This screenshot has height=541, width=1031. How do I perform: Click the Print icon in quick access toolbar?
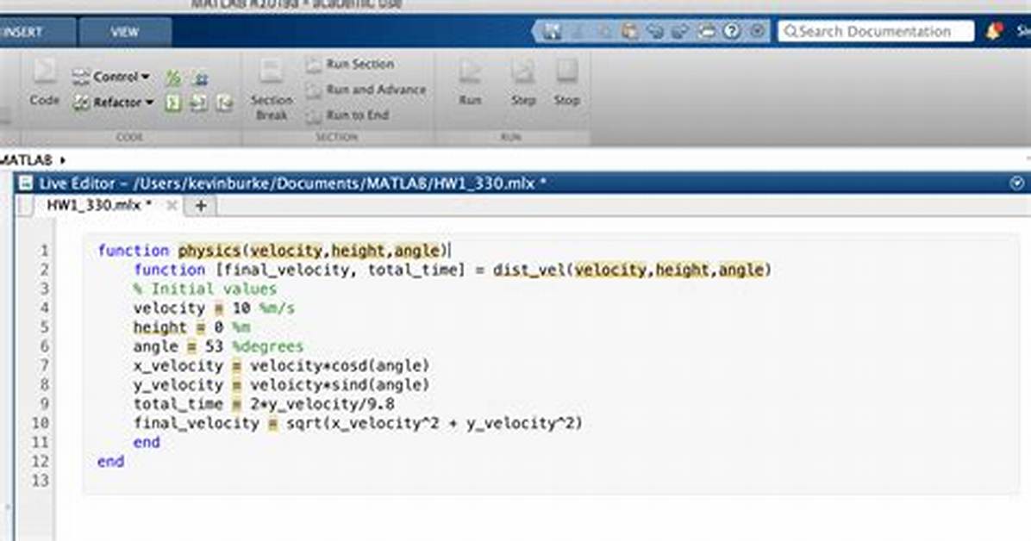[707, 31]
